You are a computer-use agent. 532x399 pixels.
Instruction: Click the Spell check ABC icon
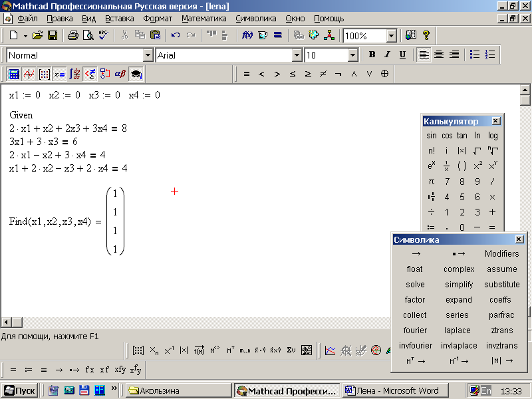coord(103,35)
